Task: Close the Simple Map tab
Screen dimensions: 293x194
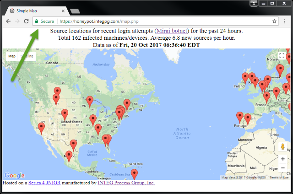Action: click(63, 11)
